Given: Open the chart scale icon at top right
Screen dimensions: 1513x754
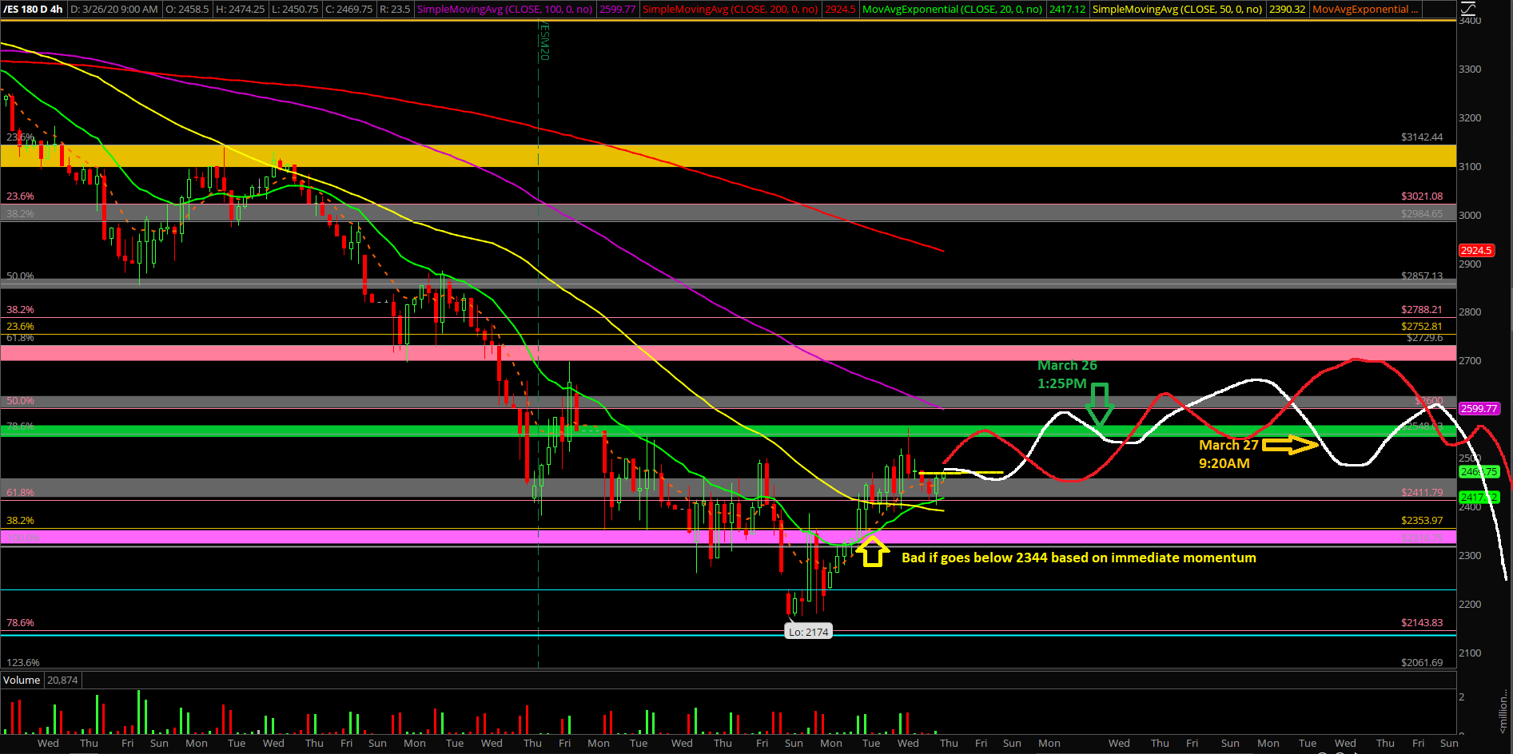Looking at the screenshot, I should (x=1469, y=9).
